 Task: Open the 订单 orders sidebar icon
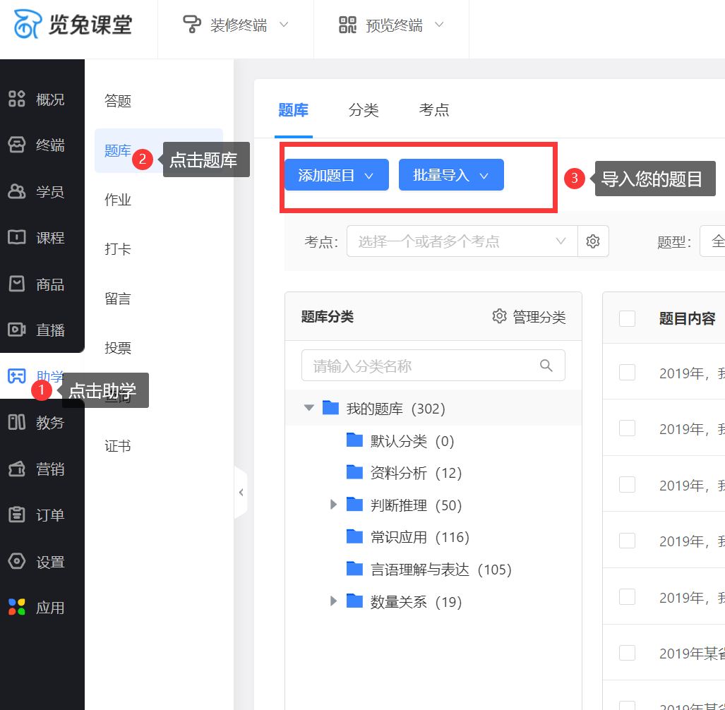[17, 515]
